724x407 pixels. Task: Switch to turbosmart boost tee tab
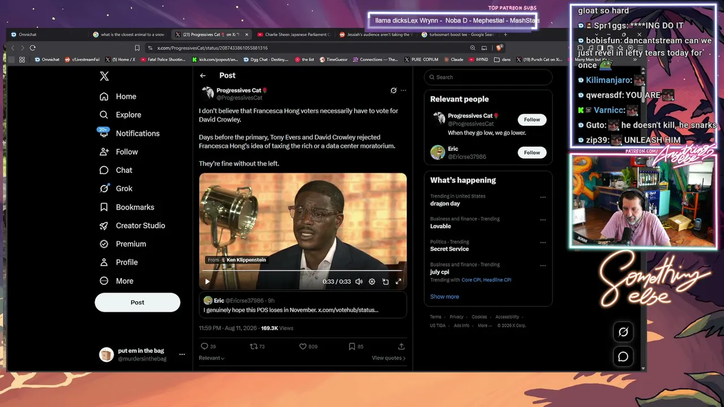click(458, 34)
